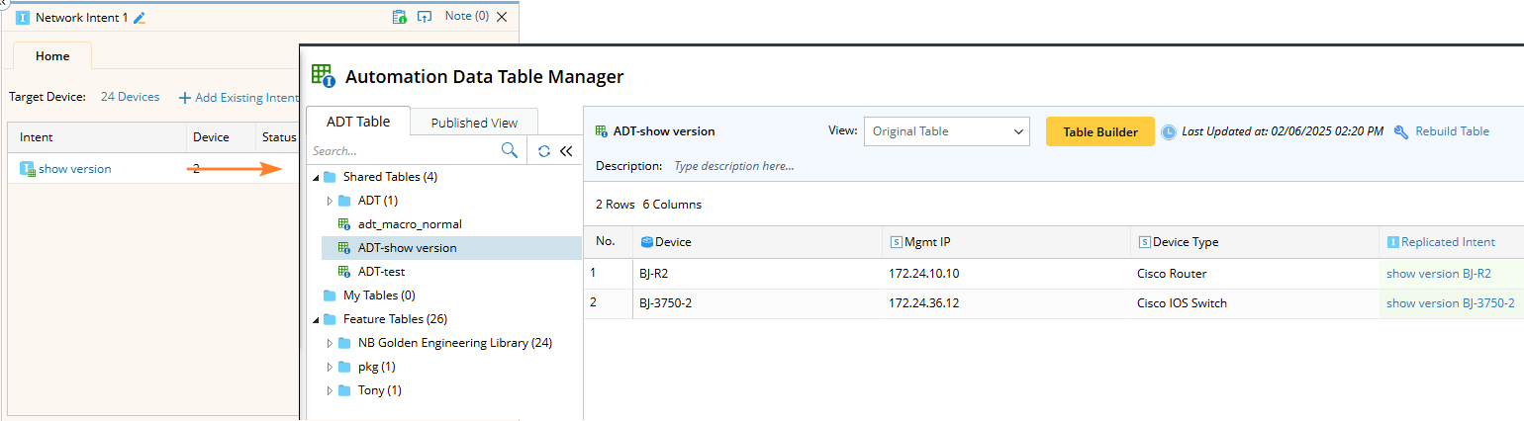Collapse the left pane with double-chevron icon

click(566, 151)
